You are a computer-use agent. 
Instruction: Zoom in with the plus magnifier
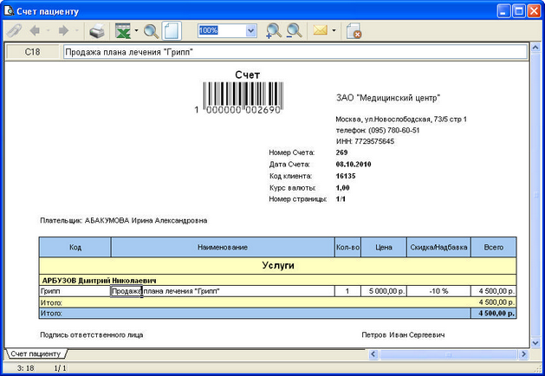[274, 31]
